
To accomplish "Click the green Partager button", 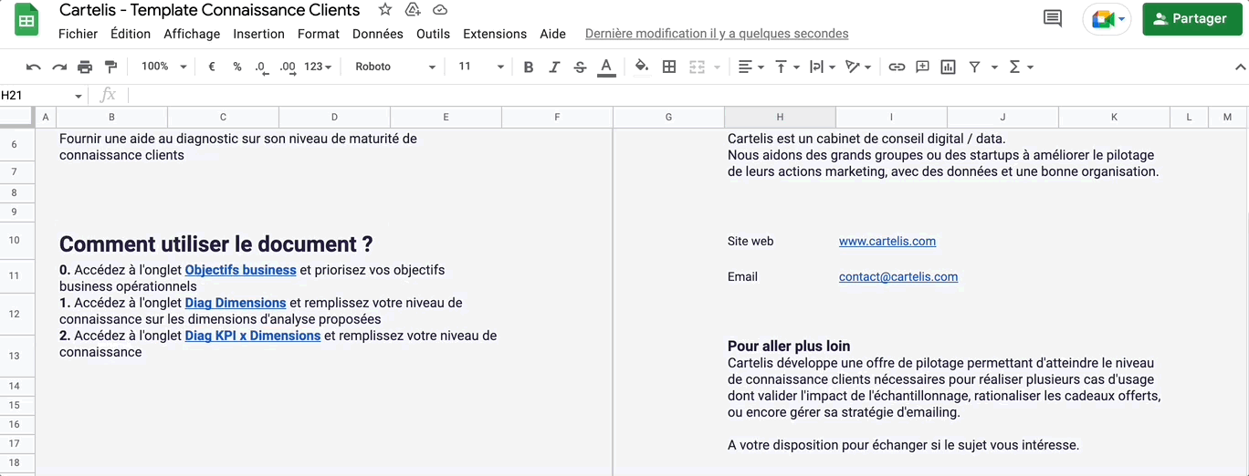I will click(1191, 18).
